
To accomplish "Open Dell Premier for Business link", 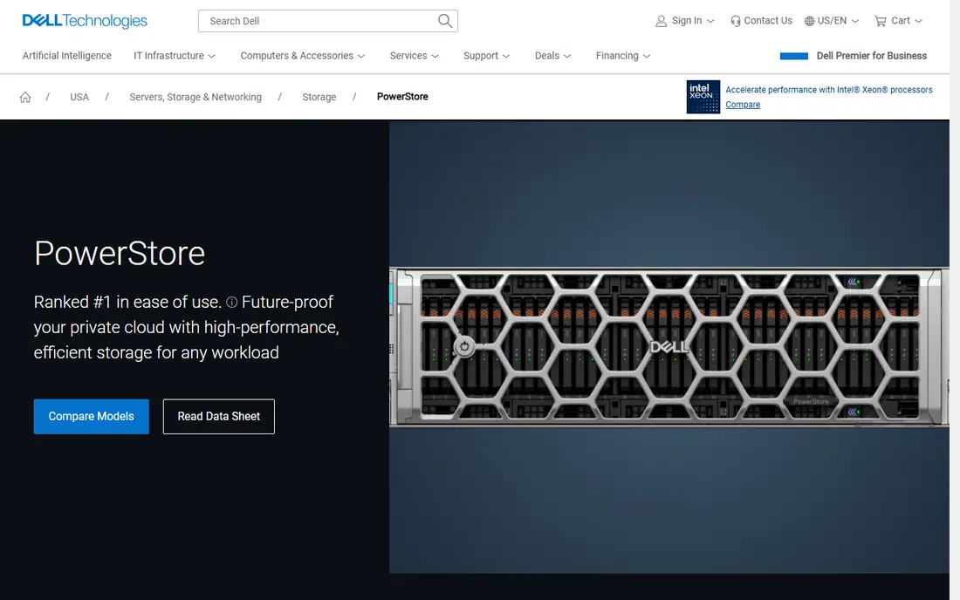I will point(871,56).
